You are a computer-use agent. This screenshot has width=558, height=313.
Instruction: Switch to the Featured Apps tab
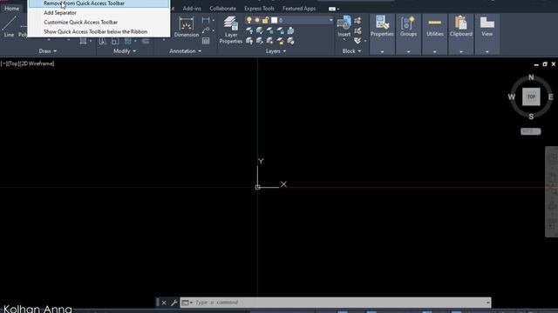299,9
